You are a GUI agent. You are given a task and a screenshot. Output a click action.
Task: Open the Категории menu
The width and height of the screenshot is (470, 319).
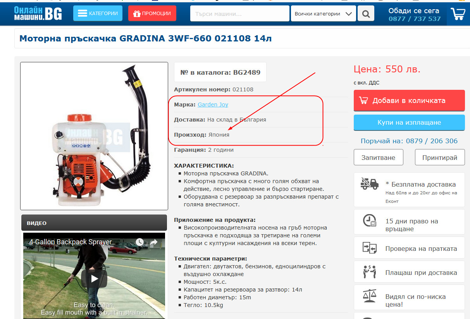tap(98, 13)
